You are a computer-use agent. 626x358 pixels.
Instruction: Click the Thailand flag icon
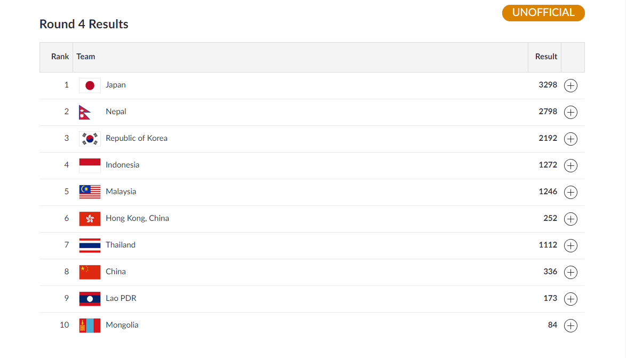pos(90,245)
